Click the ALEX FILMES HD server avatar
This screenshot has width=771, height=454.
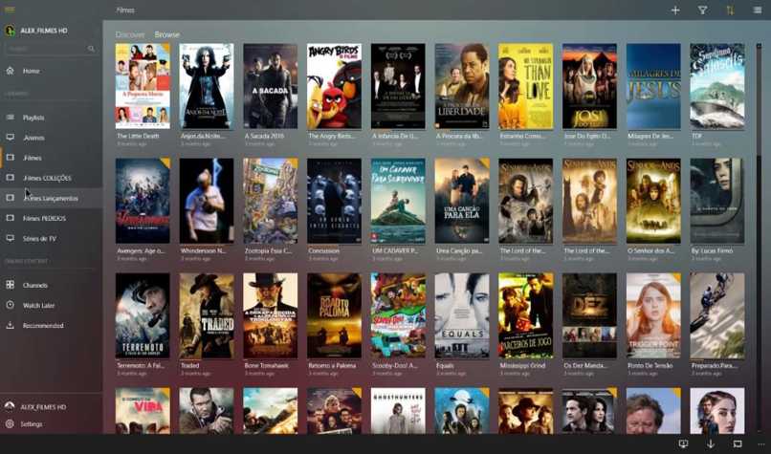click(10, 31)
